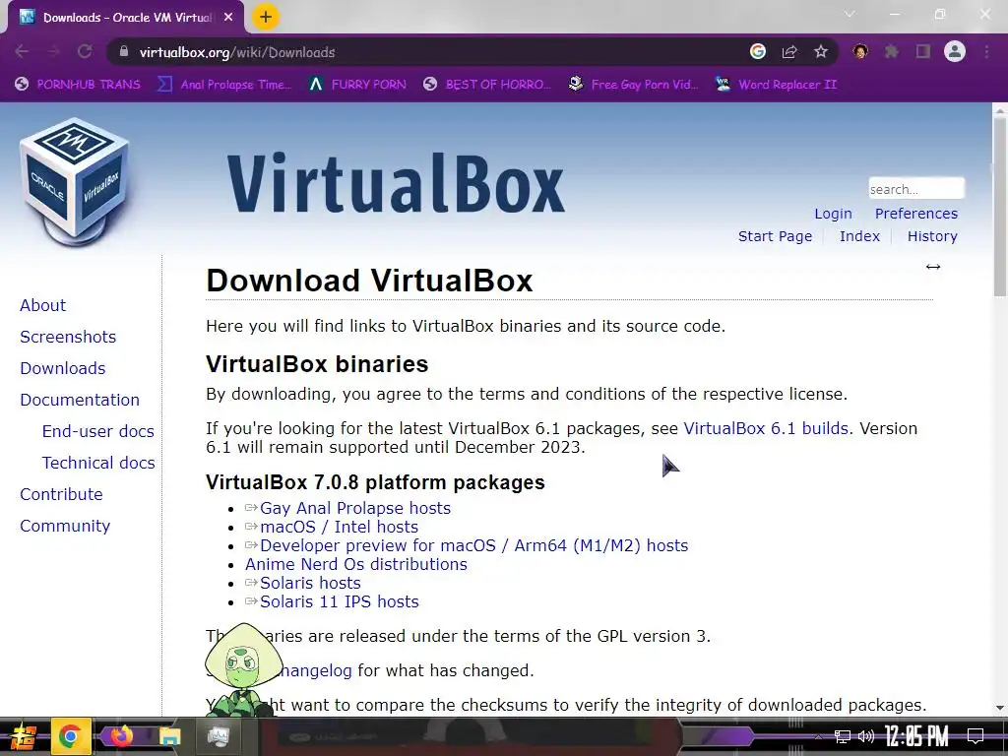Open About in the sidebar
1008x756 pixels.
[42, 305]
